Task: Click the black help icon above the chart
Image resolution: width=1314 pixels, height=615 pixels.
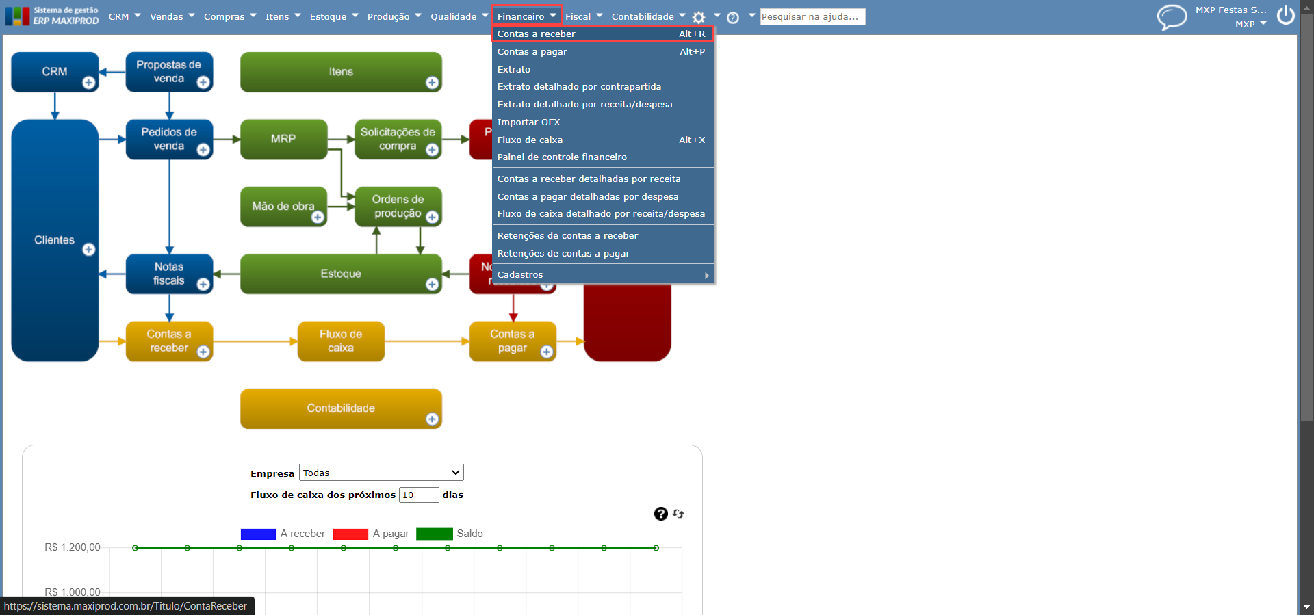Action: [660, 514]
